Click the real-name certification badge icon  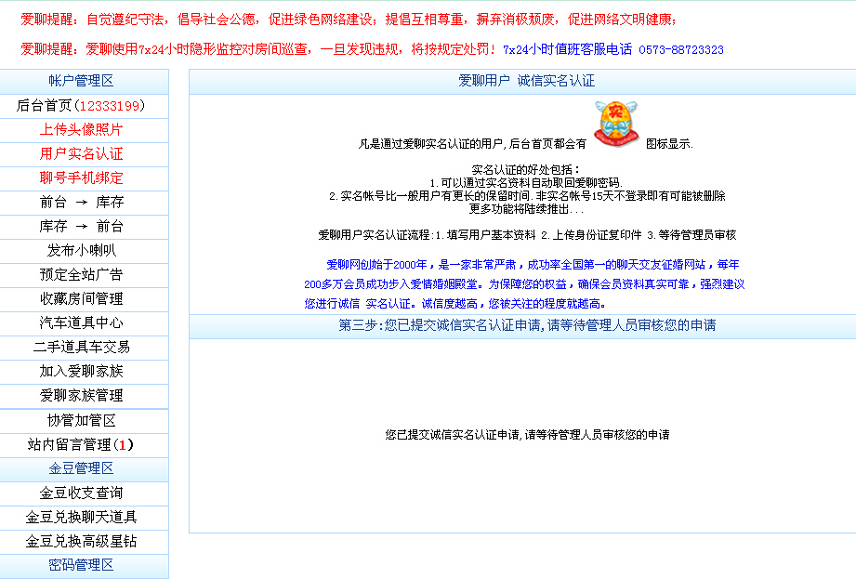point(616,125)
